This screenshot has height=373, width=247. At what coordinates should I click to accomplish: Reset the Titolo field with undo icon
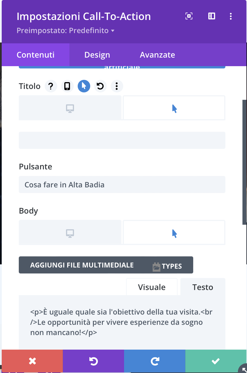[x=100, y=86]
